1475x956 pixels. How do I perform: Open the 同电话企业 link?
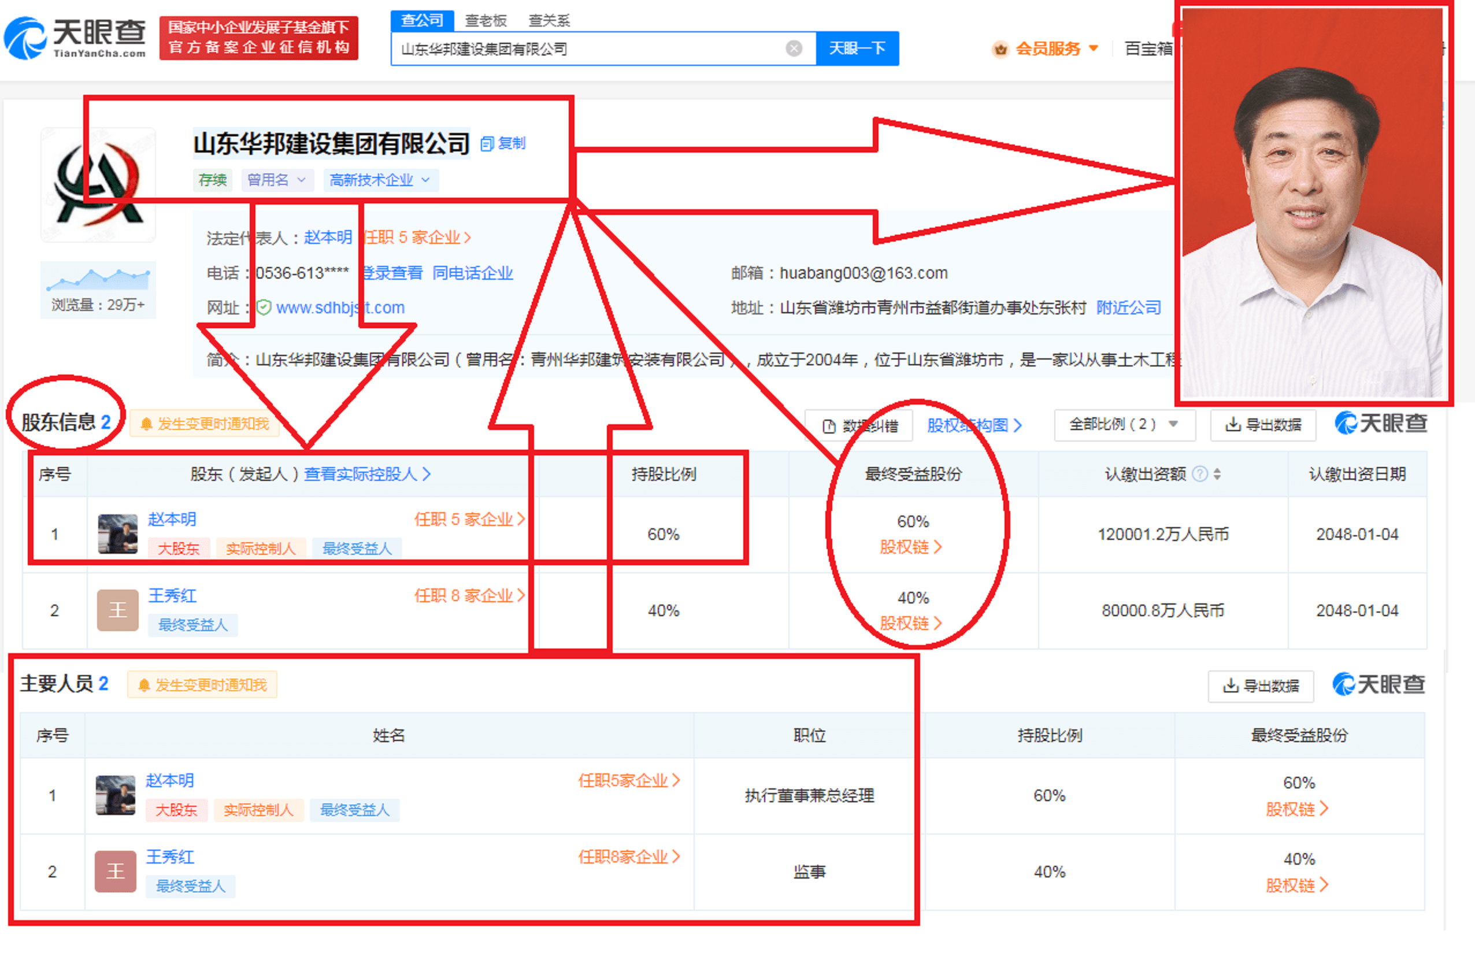(473, 273)
